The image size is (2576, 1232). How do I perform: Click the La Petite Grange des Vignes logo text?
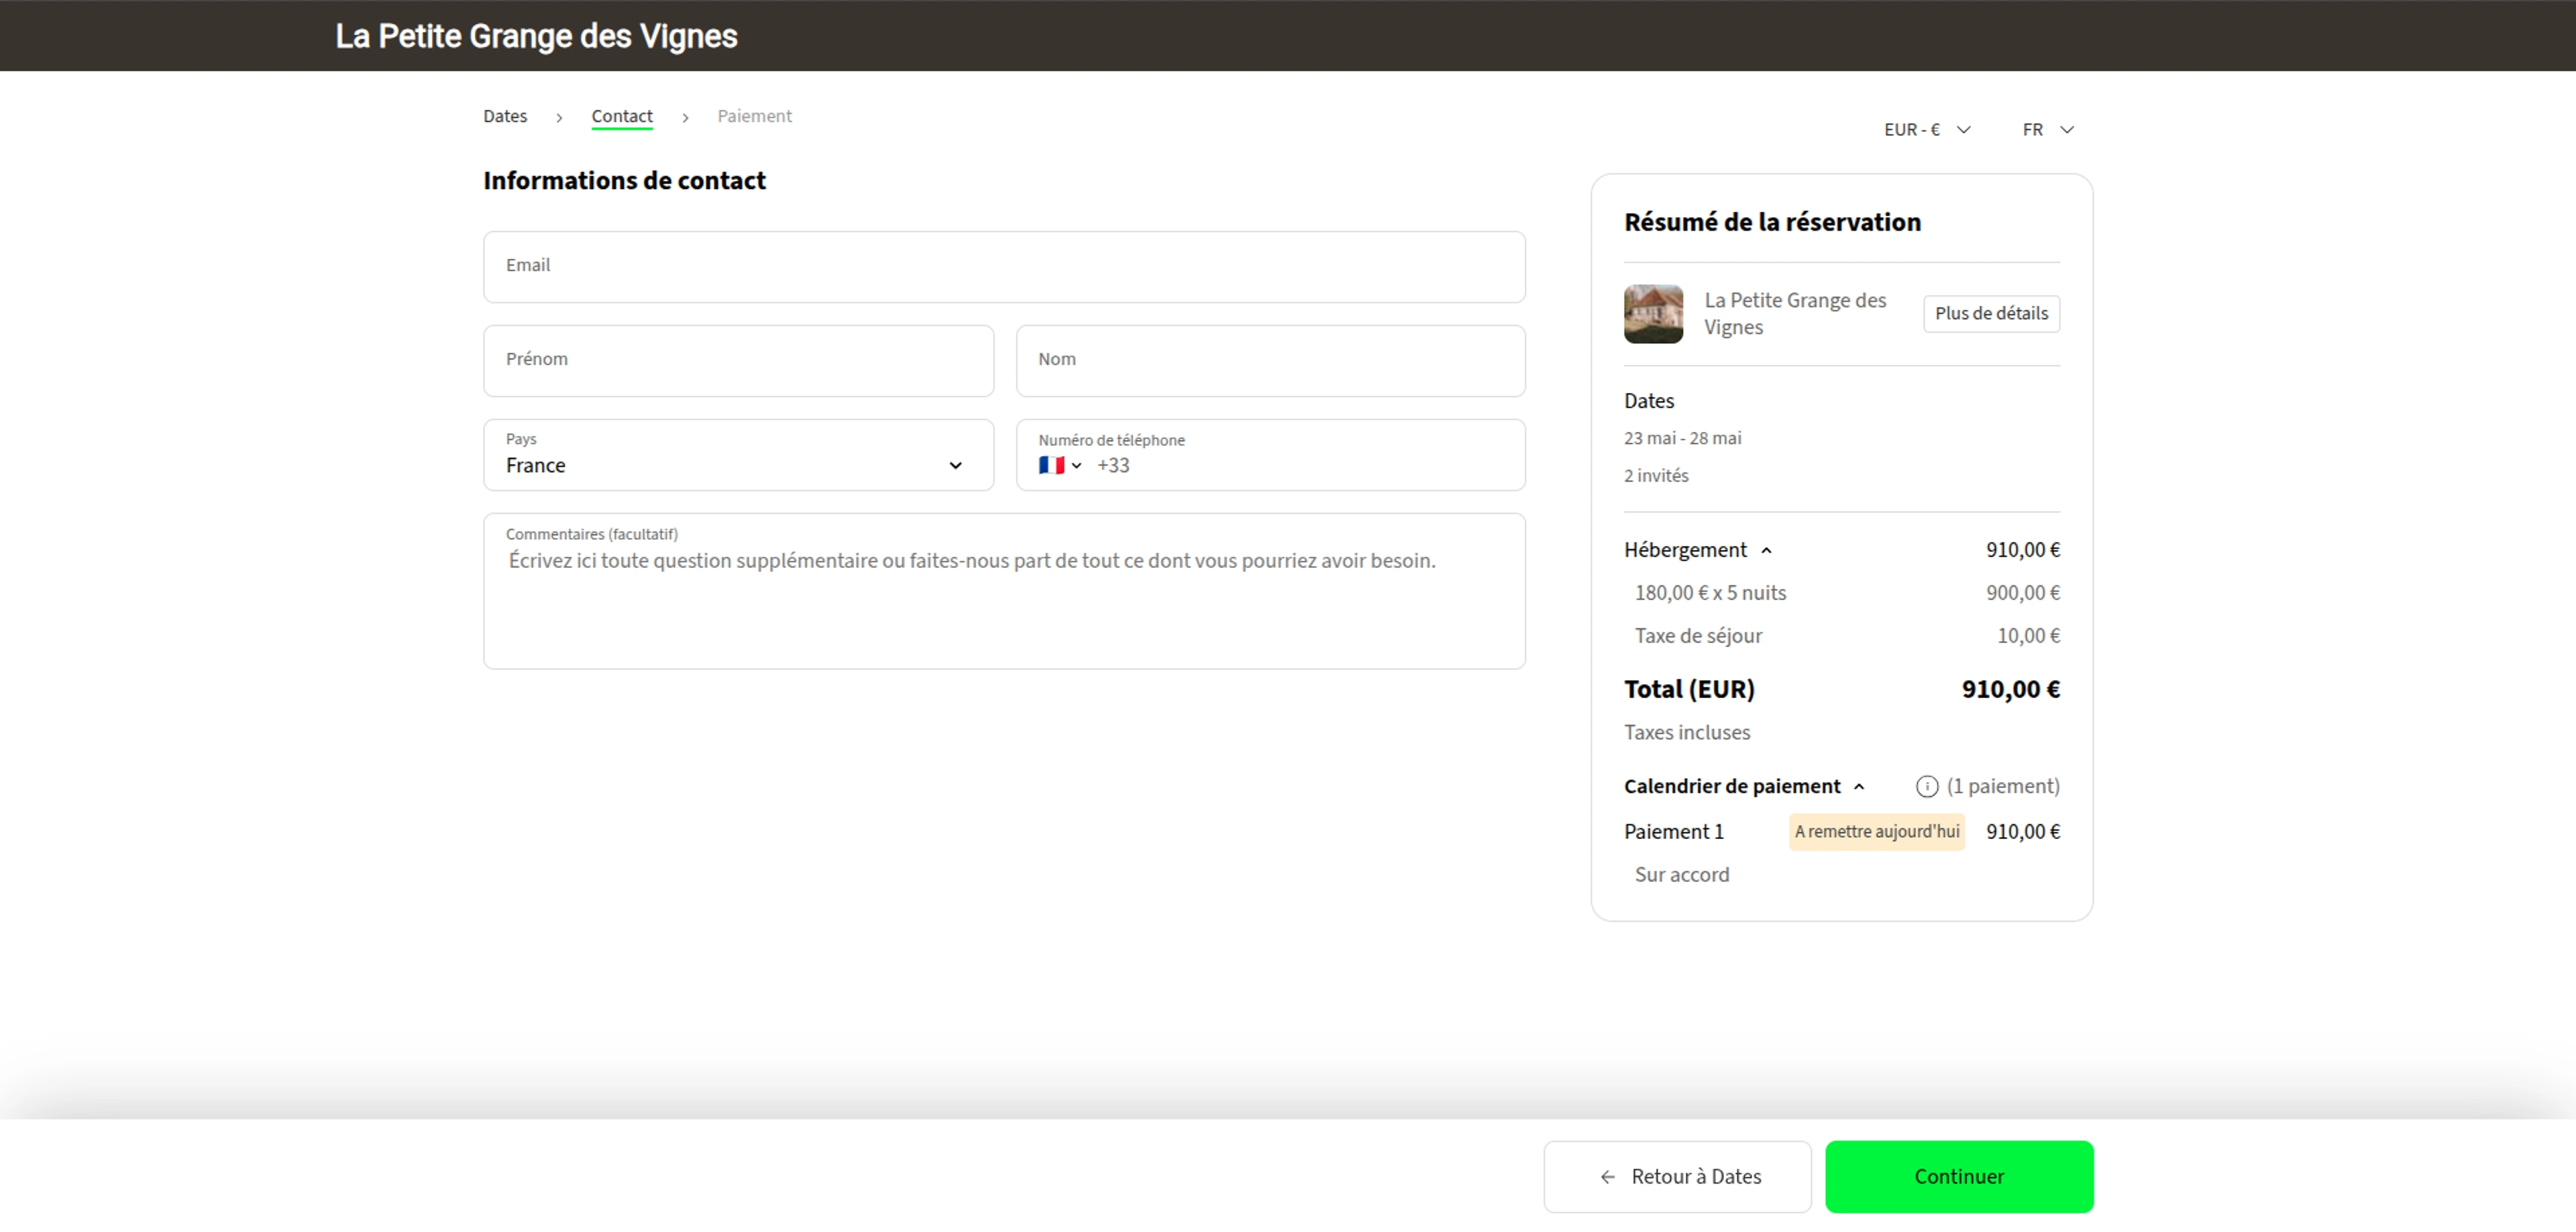(x=537, y=36)
